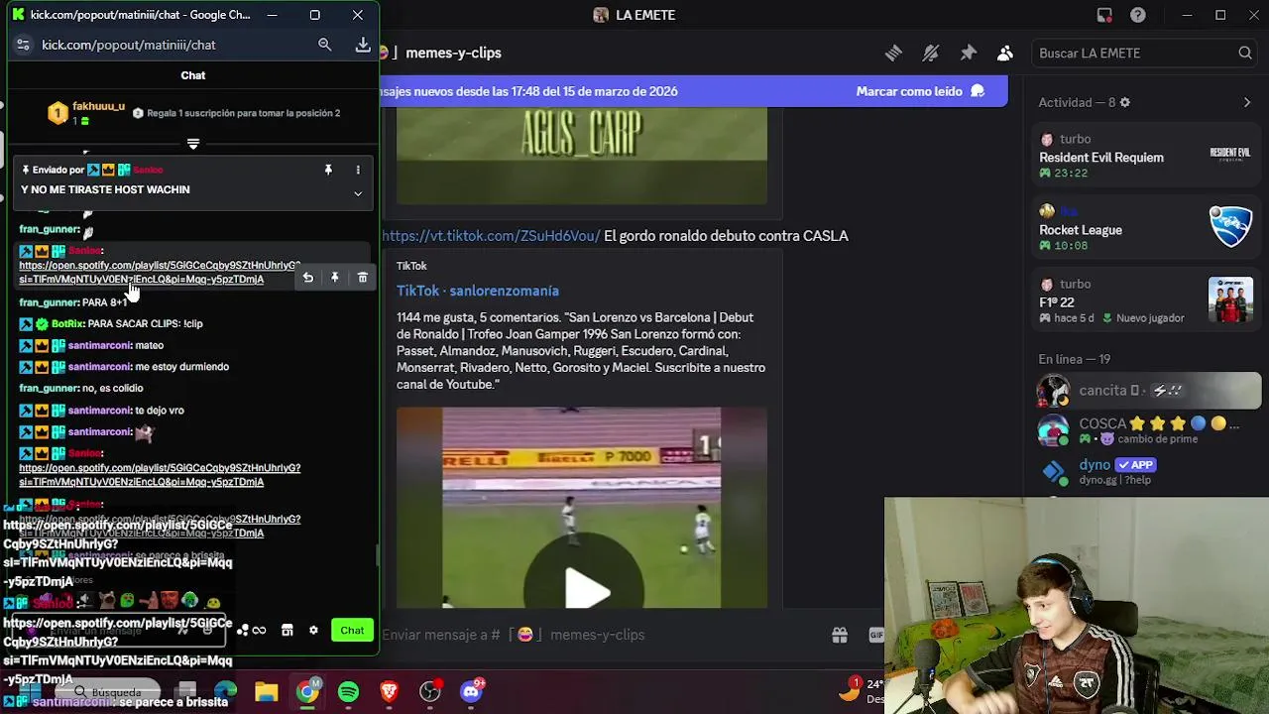Screen dimensions: 1269x714
Task: Expand Actividad panel with chevron arrow
Action: [1247, 102]
